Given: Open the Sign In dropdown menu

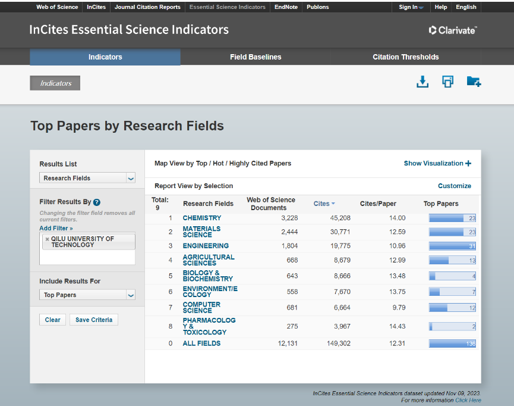Looking at the screenshot, I should (x=411, y=7).
